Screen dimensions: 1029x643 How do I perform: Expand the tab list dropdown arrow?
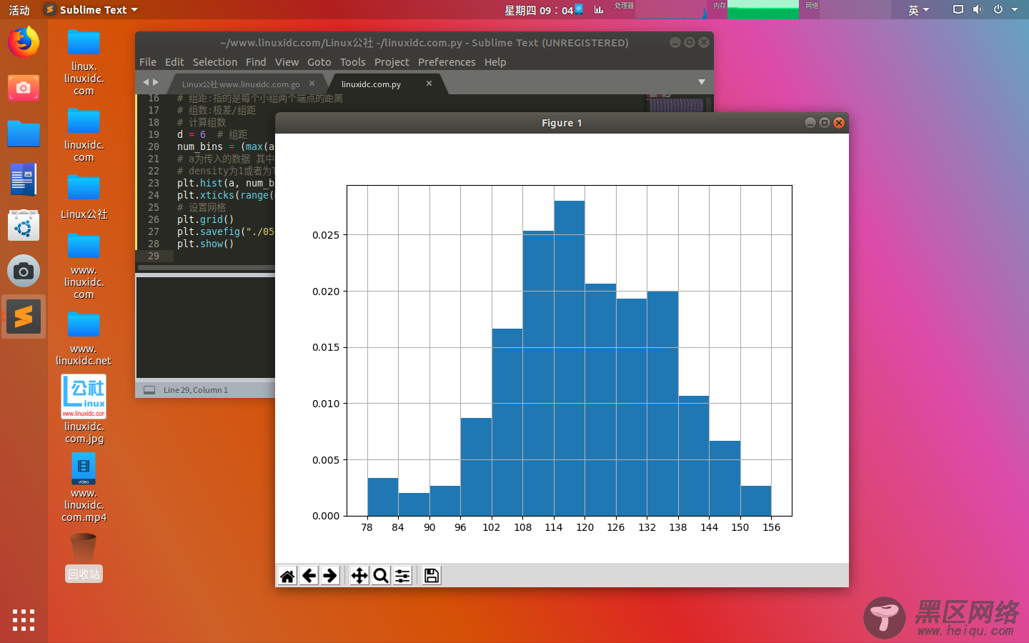702,82
